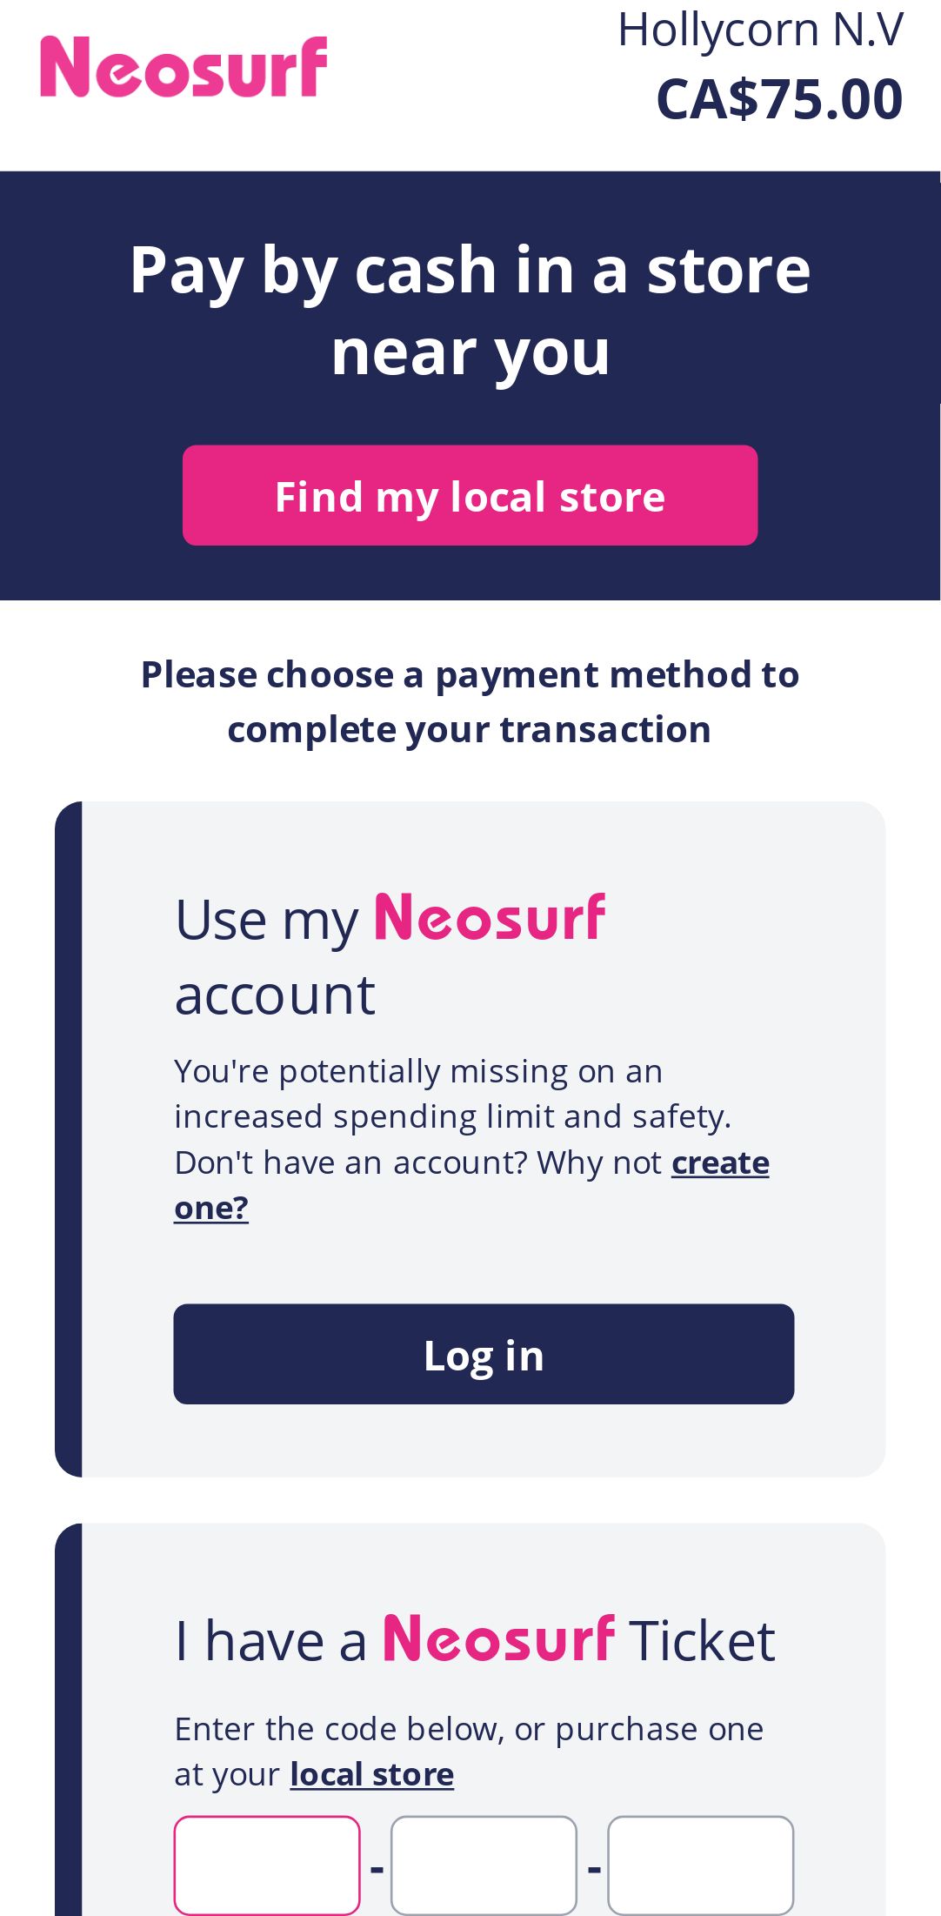Click the pink Neosurf logo in account card
The width and height of the screenshot is (941, 1916).
(x=490, y=918)
